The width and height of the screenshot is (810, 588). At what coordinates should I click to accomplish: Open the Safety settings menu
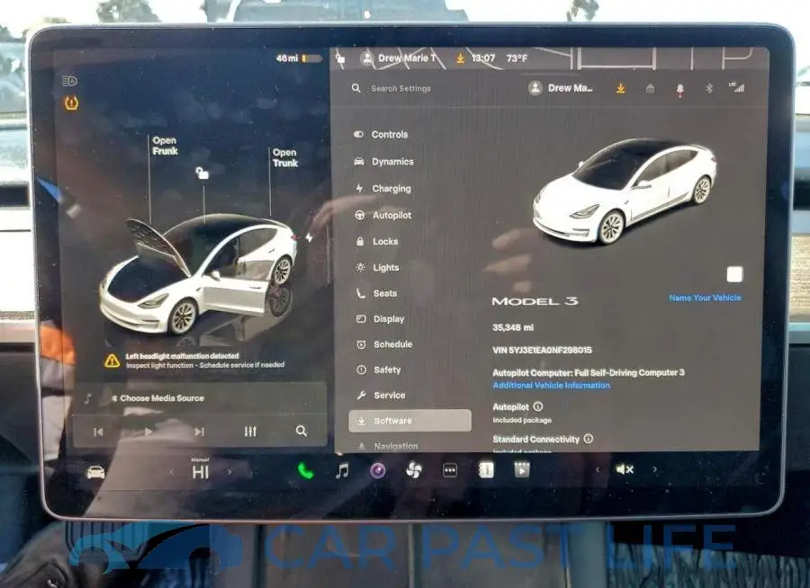379,370
